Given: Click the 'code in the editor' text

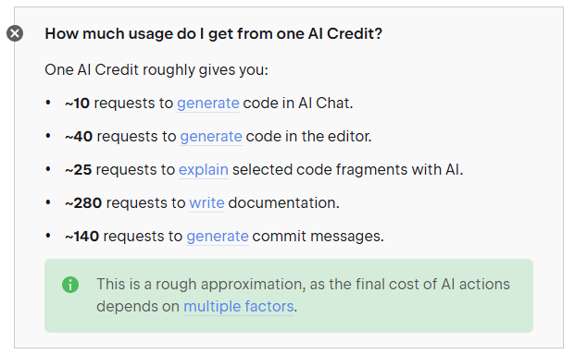Looking at the screenshot, I should 308,137.
